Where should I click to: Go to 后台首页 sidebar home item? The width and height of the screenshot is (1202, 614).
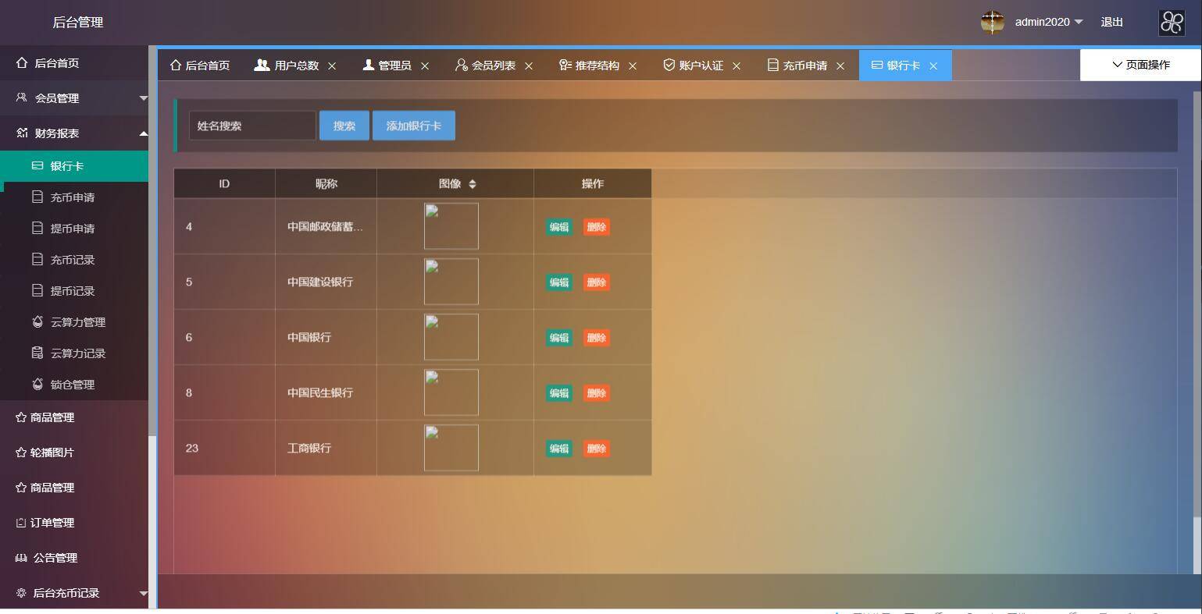[56, 63]
